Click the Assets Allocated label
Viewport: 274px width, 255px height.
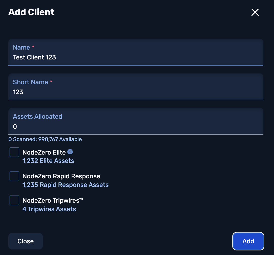[37, 116]
